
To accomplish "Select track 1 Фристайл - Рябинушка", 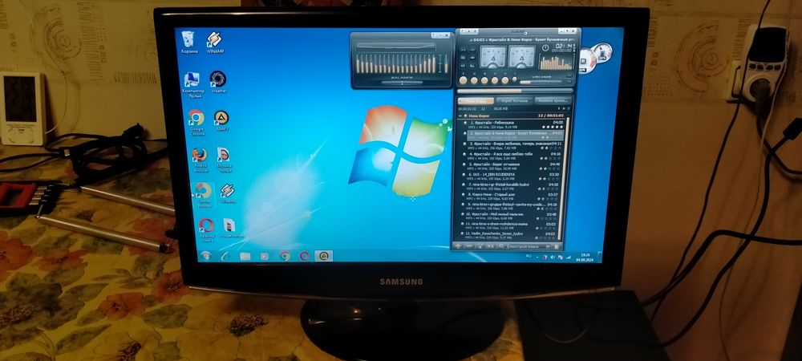I will pos(514,124).
